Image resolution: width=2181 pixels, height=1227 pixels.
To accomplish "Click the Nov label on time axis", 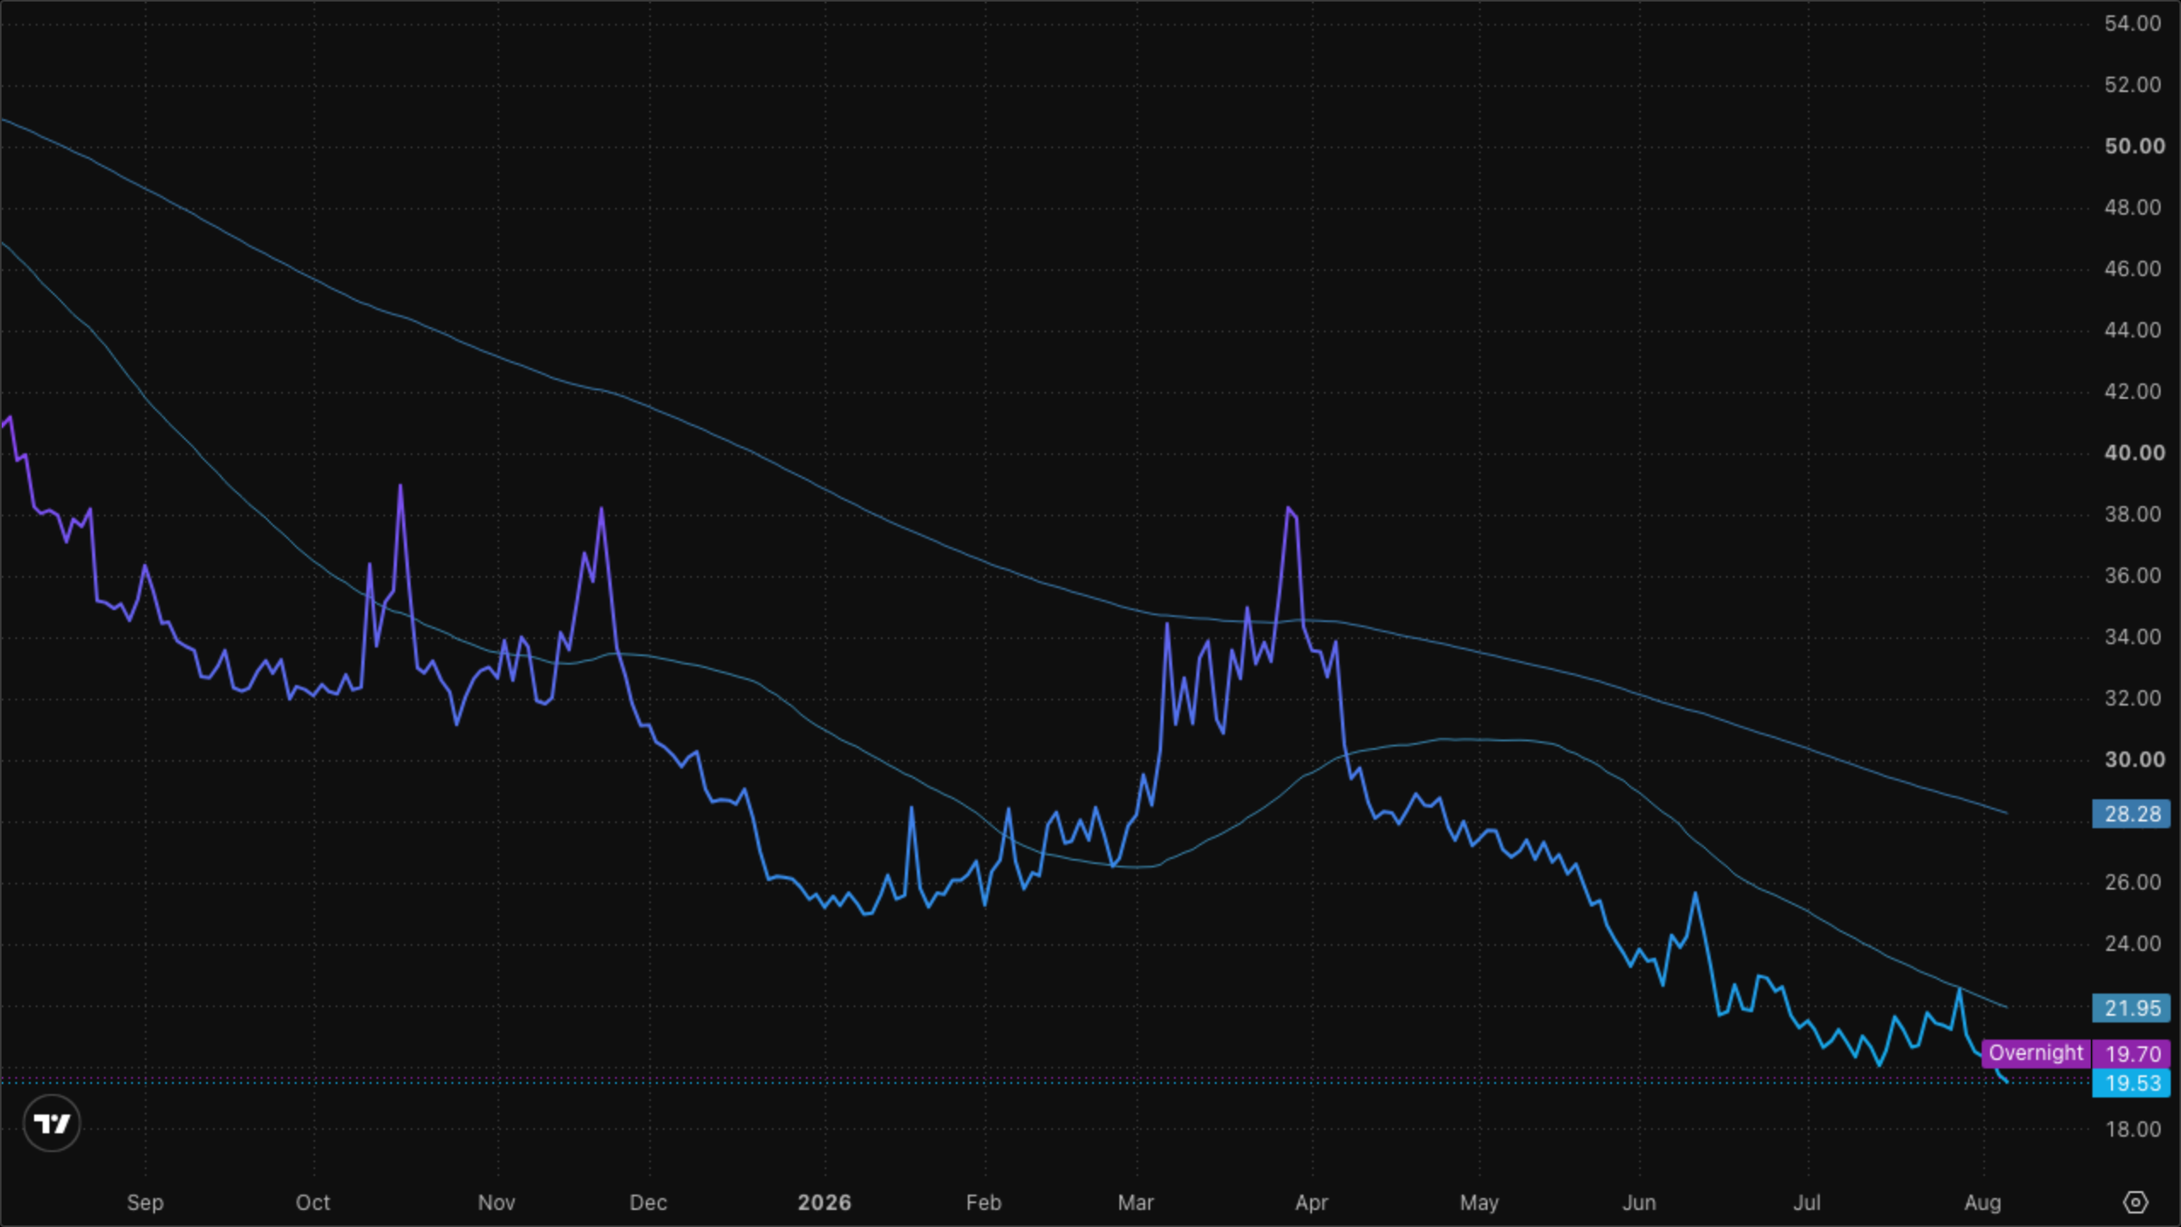I will pos(497,1202).
